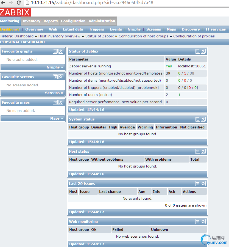Click the 'No events found.' text
This screenshot has height=247, width=229.
click(138, 199)
